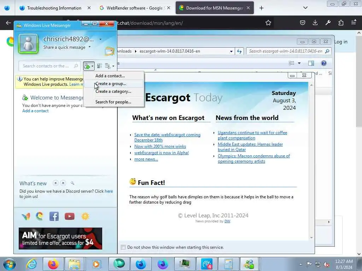
Task: Launch Internet Explorer from taskbar
Action: point(31,264)
